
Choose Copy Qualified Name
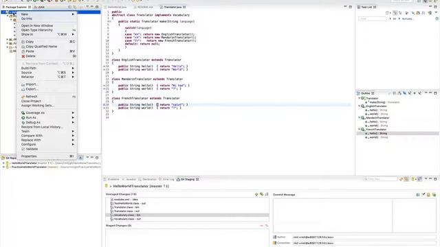tap(47, 47)
